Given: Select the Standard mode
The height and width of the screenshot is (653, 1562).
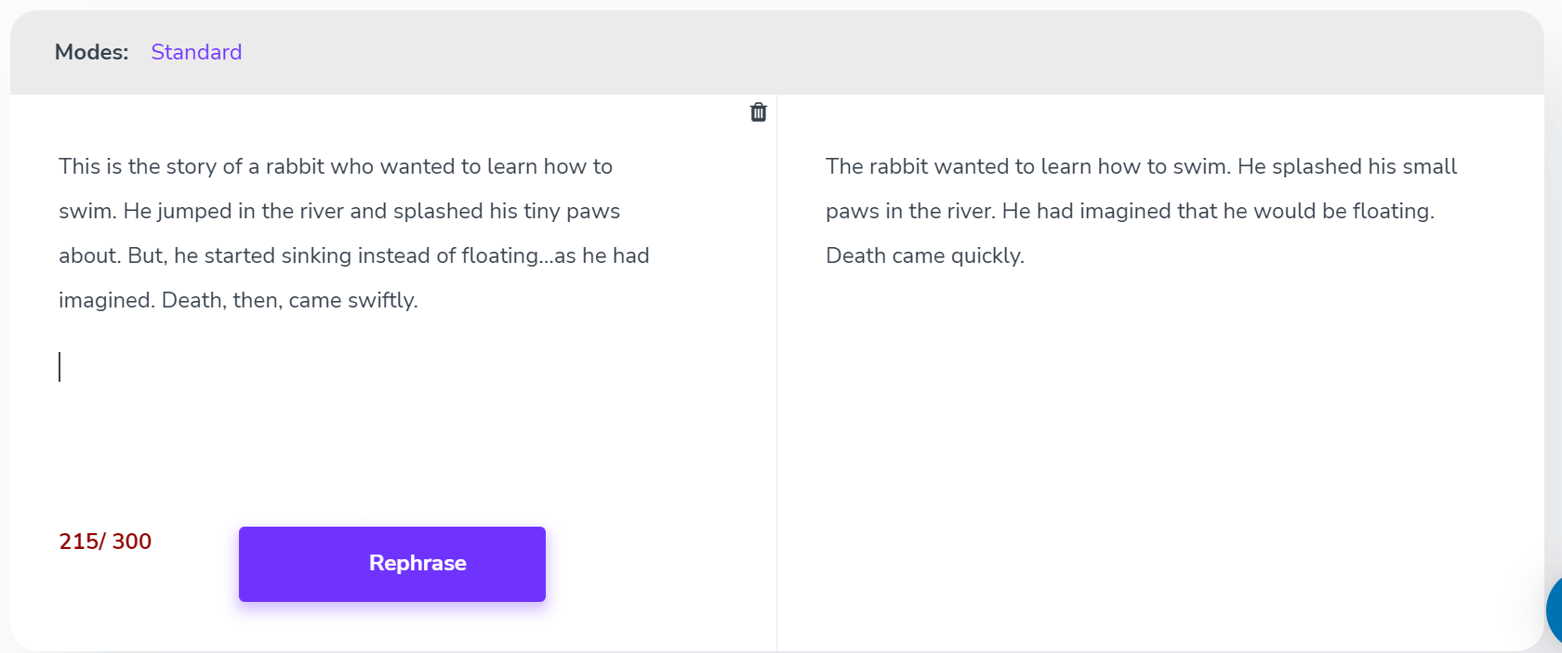Looking at the screenshot, I should pyautogui.click(x=196, y=52).
